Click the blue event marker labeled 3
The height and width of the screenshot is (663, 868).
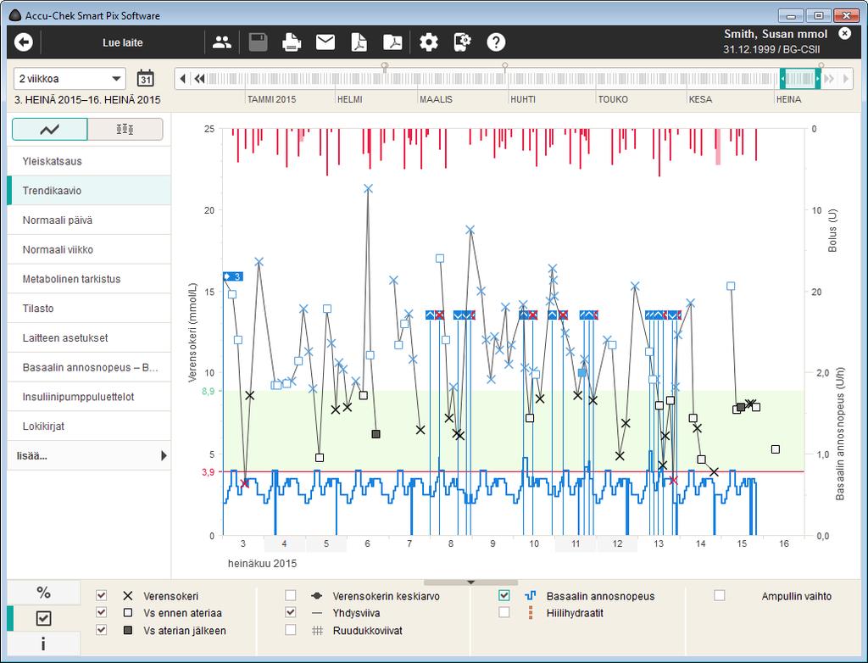(233, 276)
